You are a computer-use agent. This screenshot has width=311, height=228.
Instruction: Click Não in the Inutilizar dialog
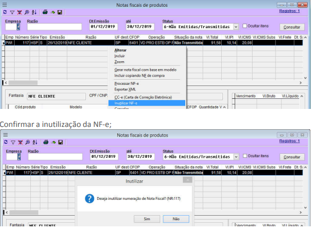[x=176, y=219]
